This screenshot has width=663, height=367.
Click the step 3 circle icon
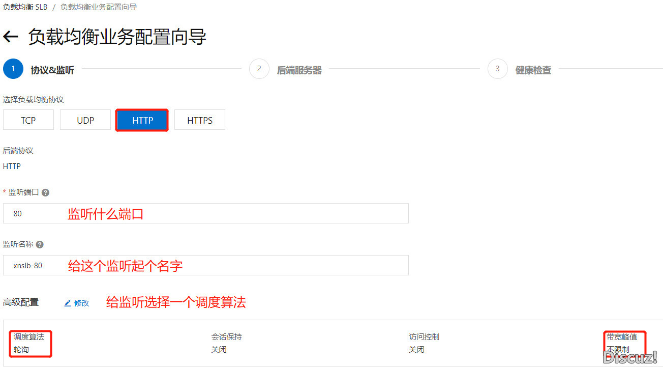498,69
